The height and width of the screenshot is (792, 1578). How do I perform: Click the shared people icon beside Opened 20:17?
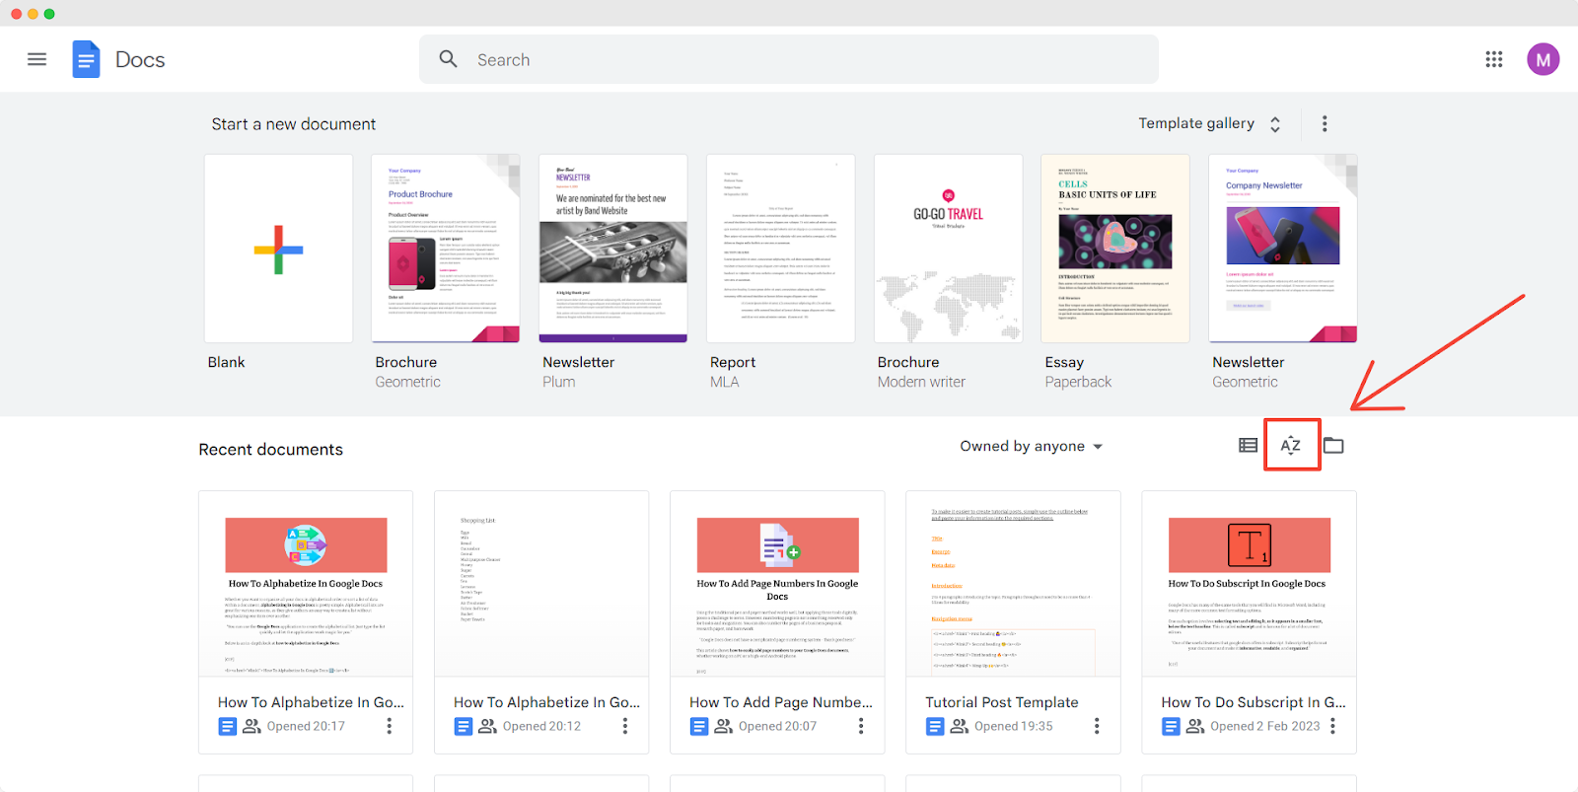[x=252, y=726]
